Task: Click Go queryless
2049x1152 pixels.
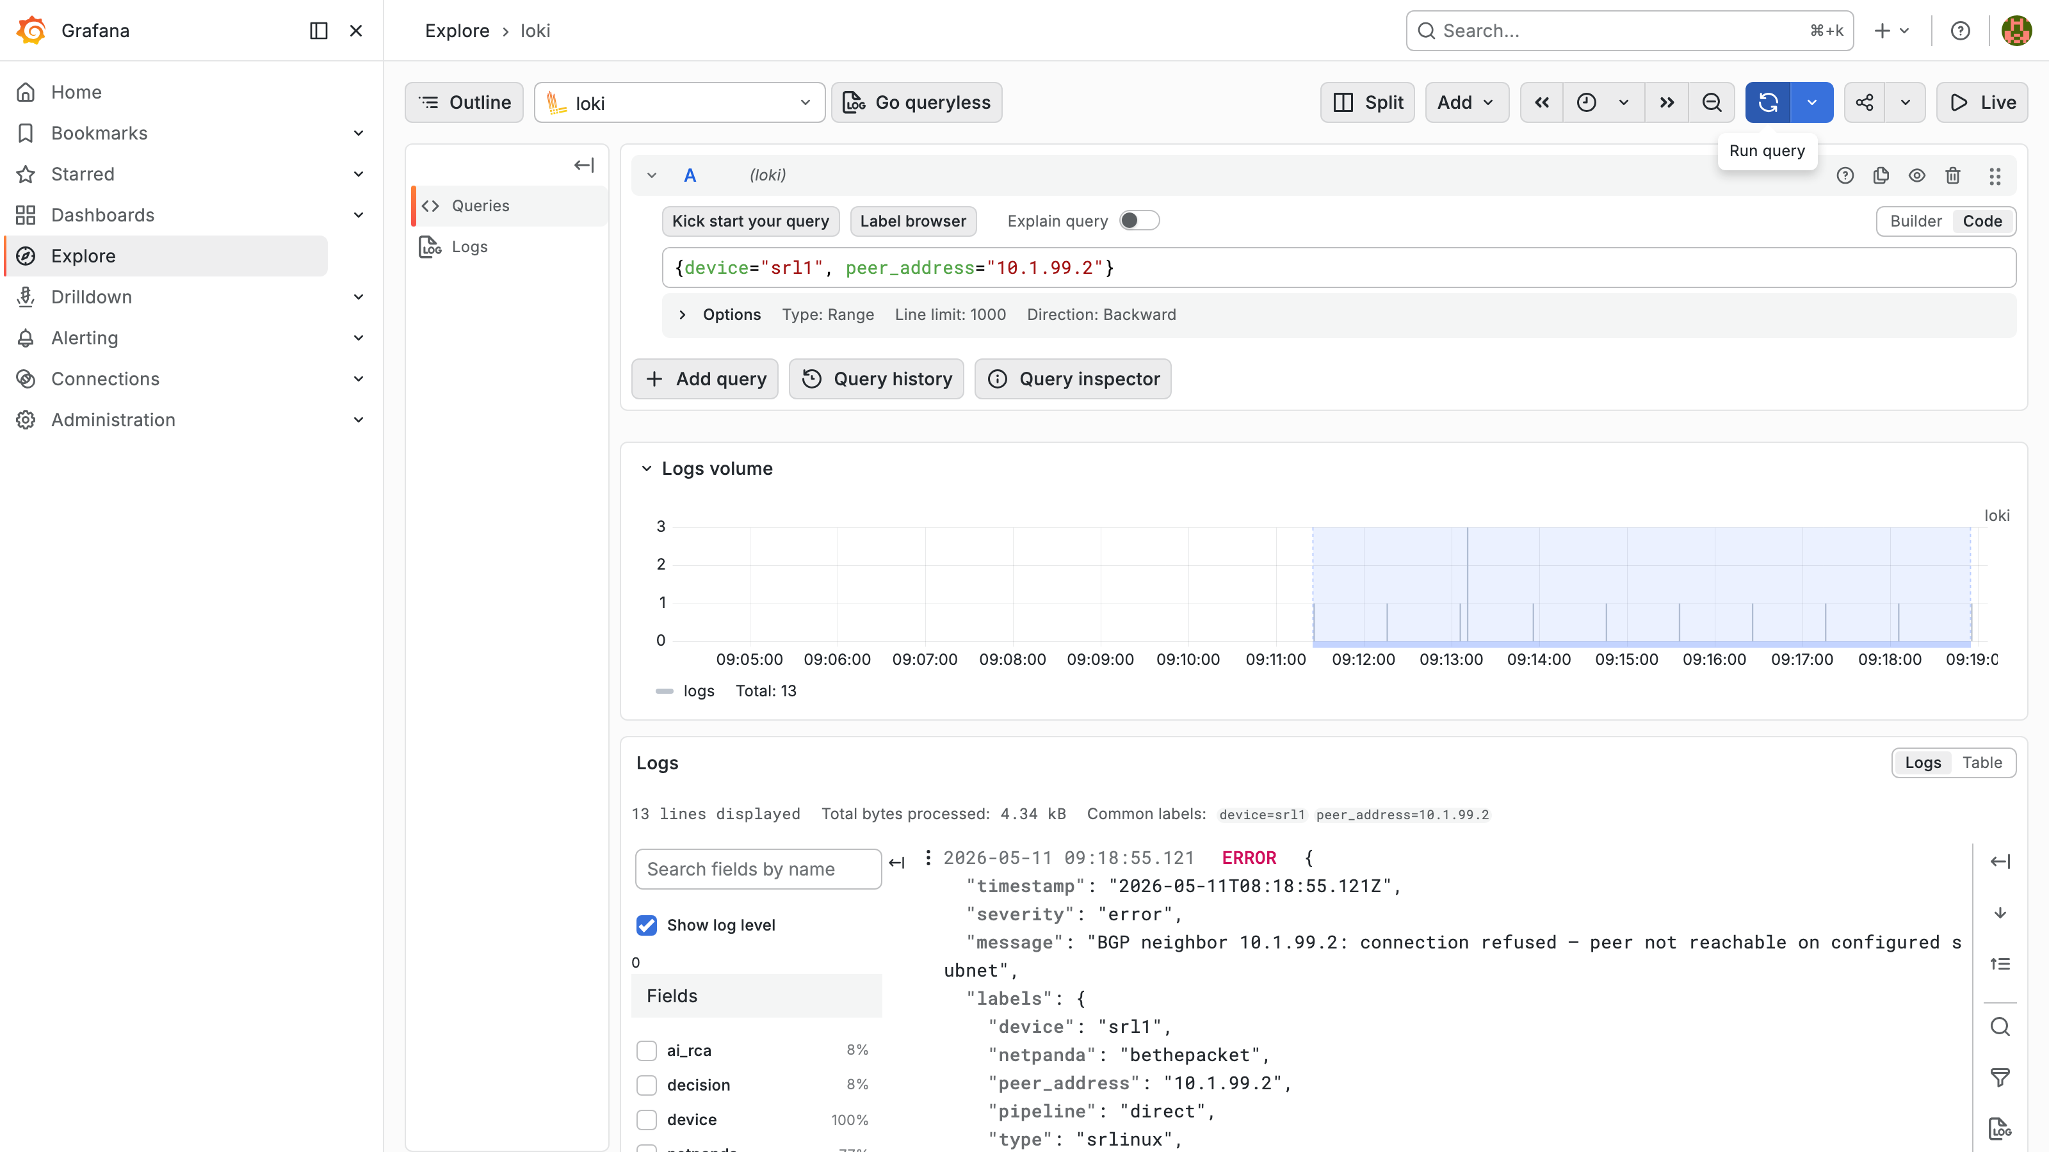Action: pyautogui.click(x=916, y=102)
